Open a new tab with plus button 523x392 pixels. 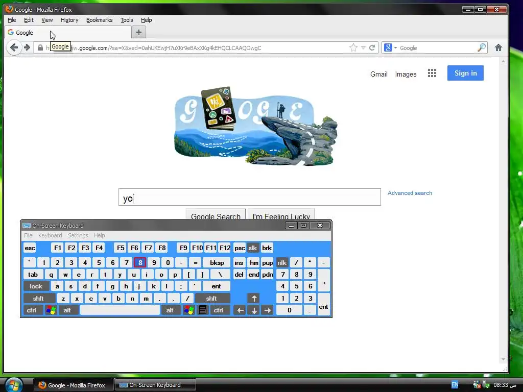pyautogui.click(x=139, y=32)
